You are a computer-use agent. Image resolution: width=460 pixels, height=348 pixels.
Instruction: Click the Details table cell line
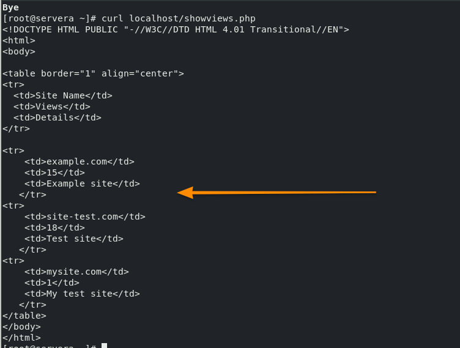point(57,117)
